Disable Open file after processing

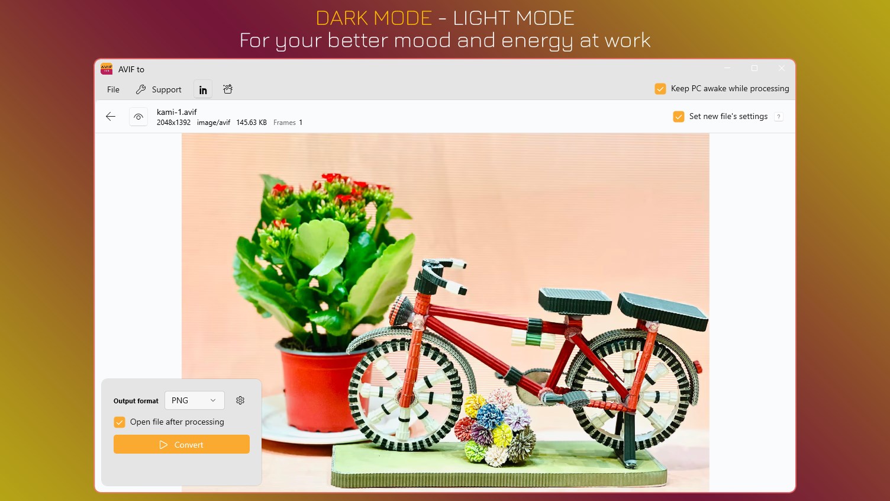pyautogui.click(x=120, y=422)
